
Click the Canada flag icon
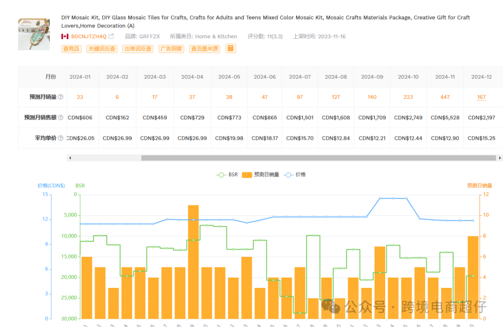click(65, 36)
